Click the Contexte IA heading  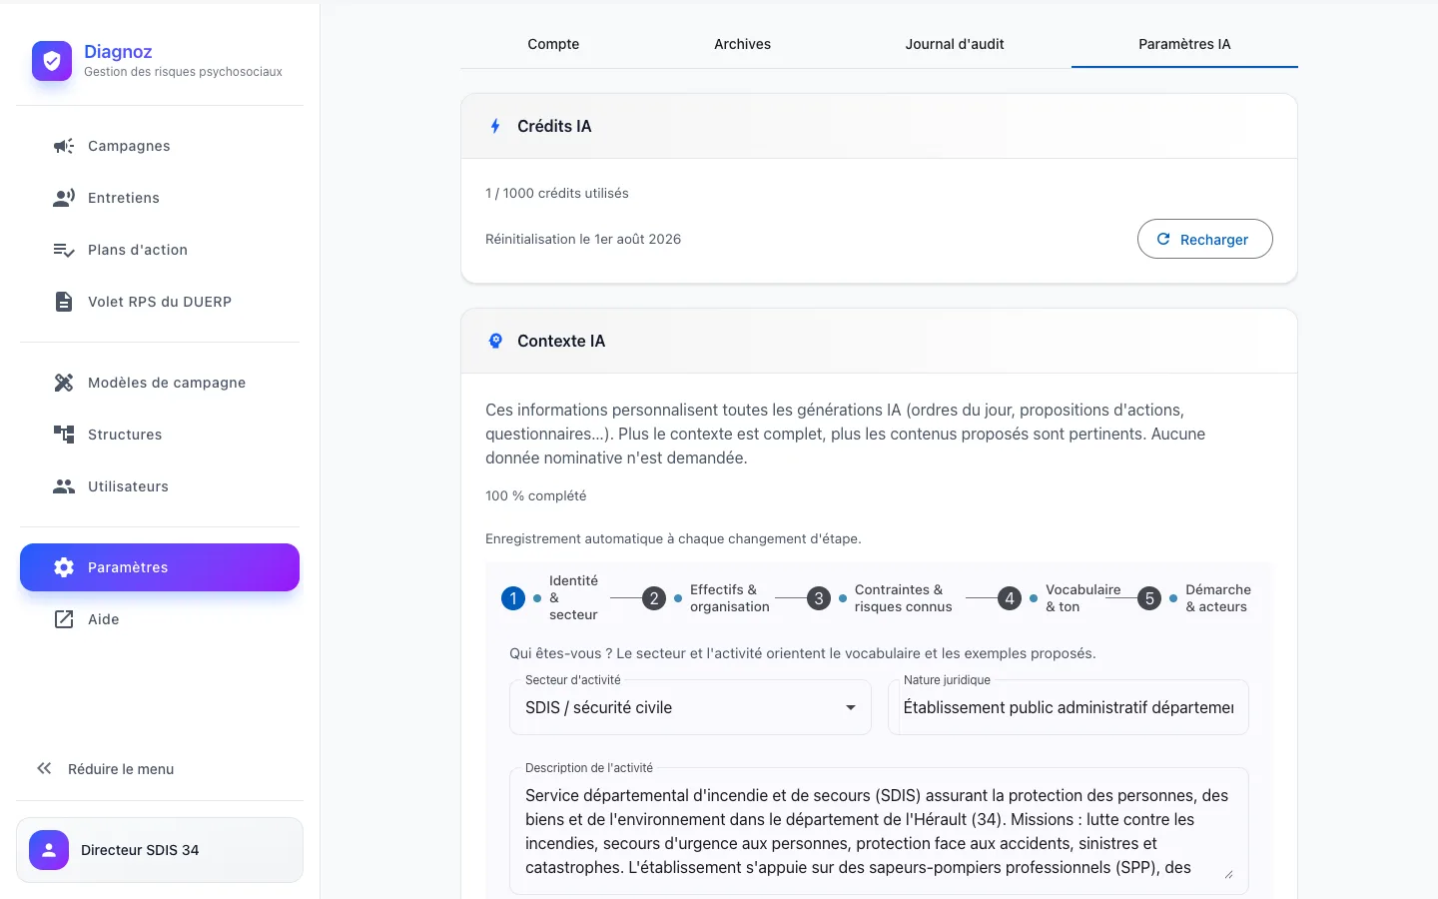click(561, 341)
